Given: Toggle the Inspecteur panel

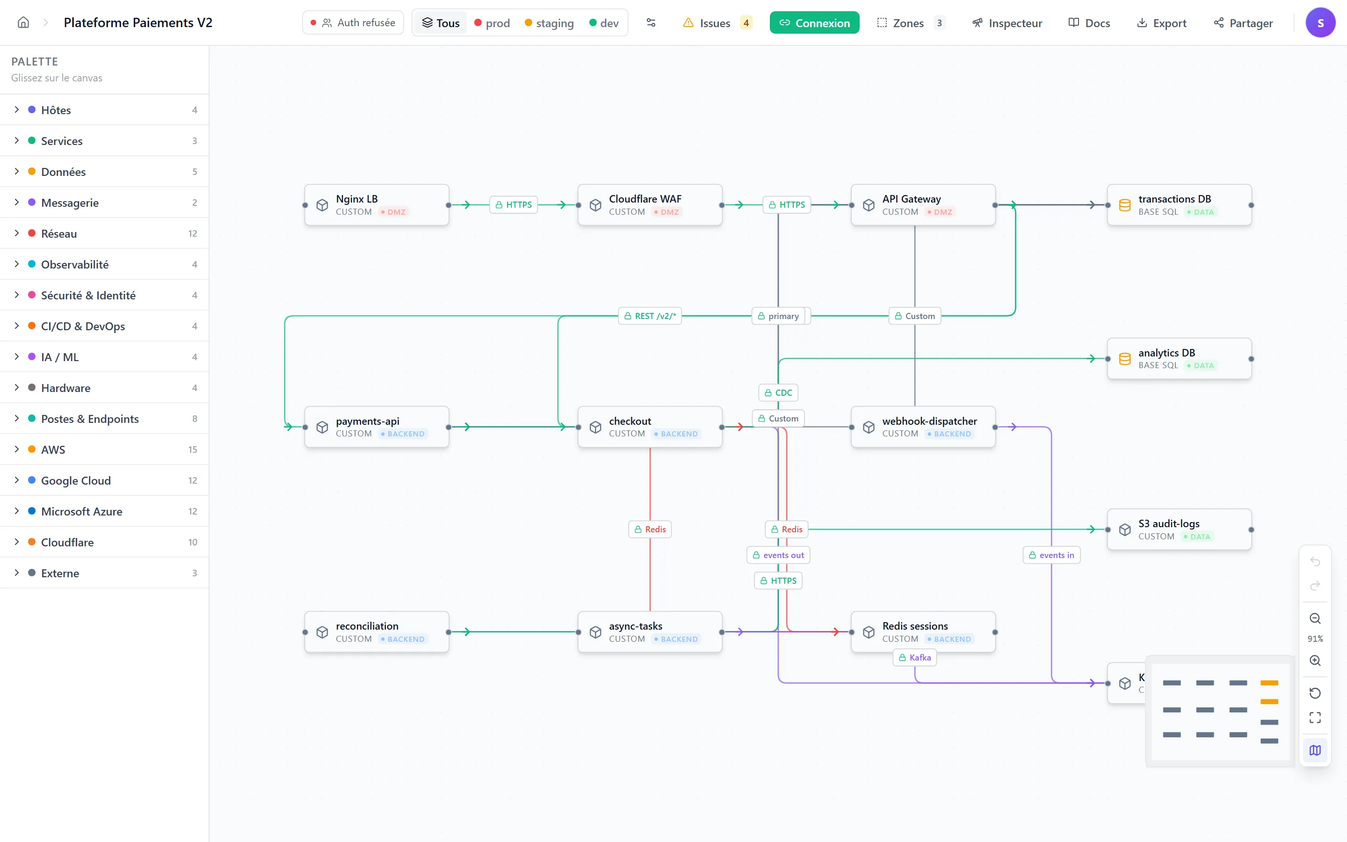Looking at the screenshot, I should (x=1007, y=23).
